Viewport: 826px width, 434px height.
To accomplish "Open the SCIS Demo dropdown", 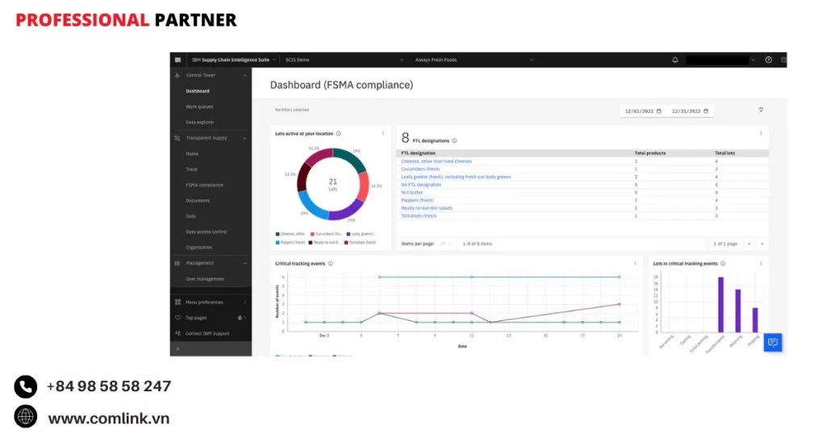I will 344,60.
